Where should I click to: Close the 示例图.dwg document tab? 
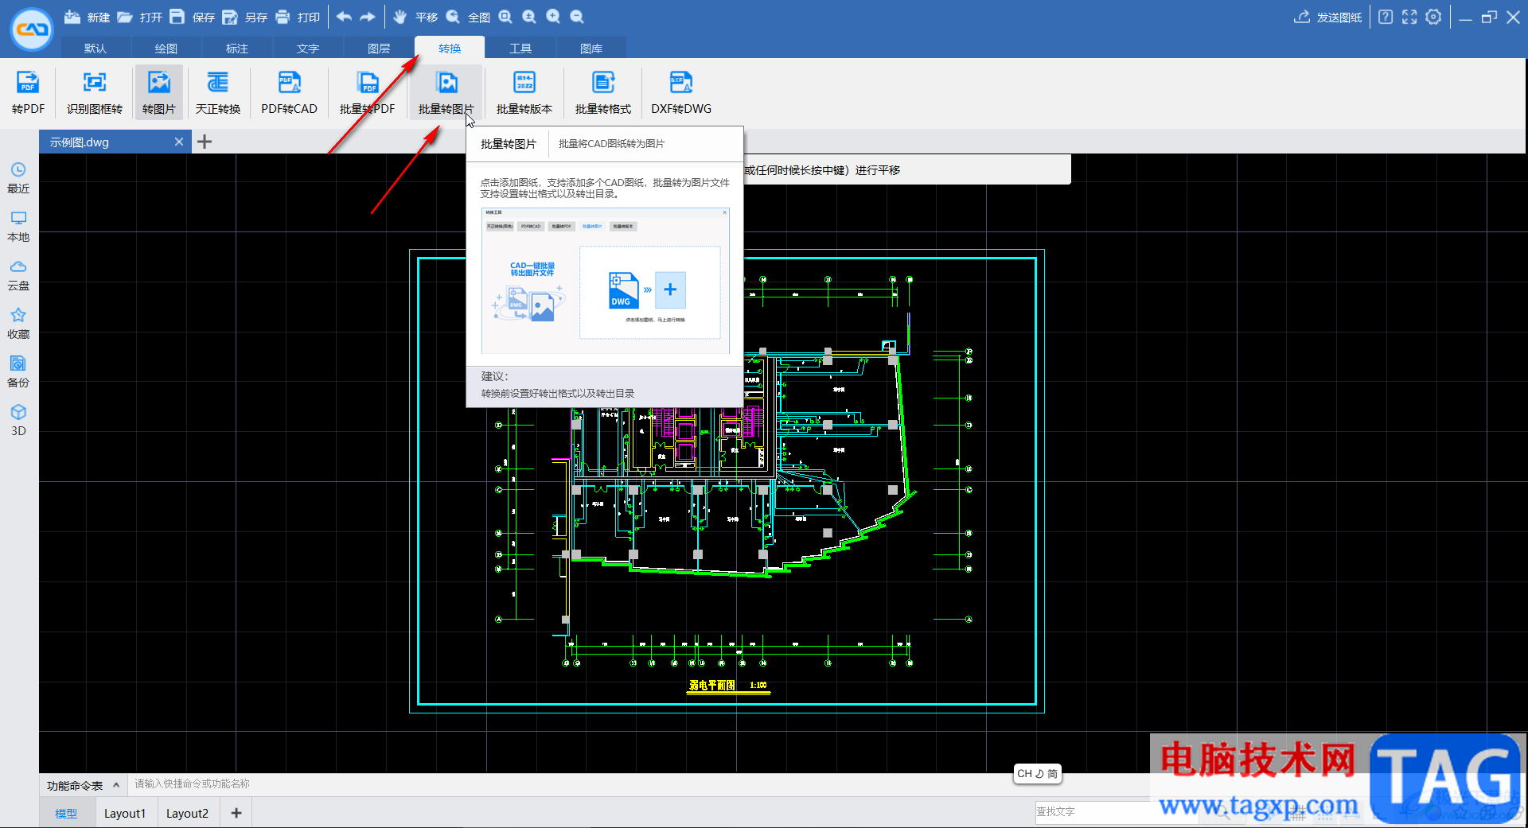(179, 142)
